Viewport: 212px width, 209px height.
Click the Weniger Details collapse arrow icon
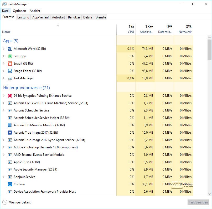[x=5, y=202]
